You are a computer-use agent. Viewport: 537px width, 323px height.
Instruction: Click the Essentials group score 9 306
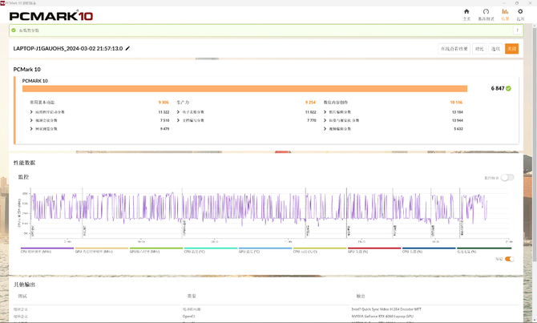pyautogui.click(x=164, y=103)
